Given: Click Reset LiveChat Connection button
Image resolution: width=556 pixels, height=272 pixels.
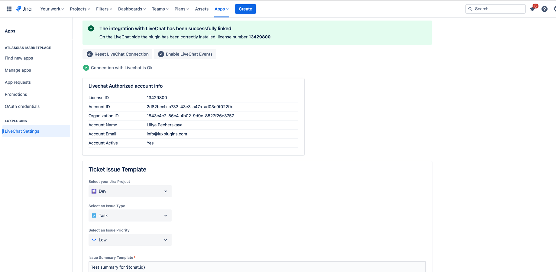Looking at the screenshot, I should tap(118, 54).
